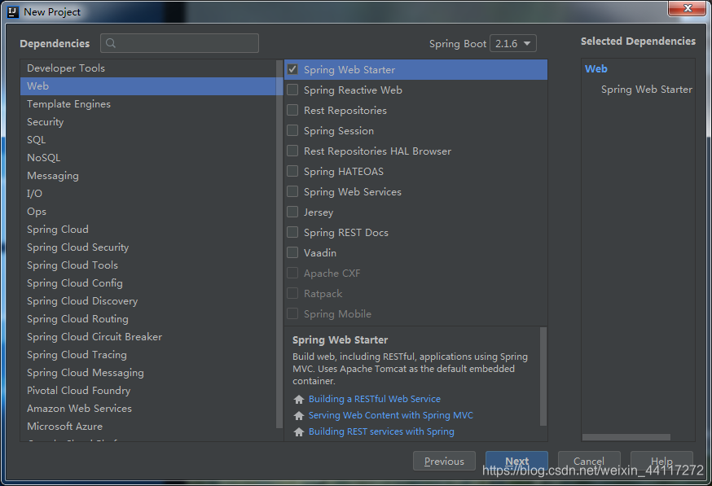Open Serving Web Content with Spring MVC link
This screenshot has width=712, height=486.
390,415
